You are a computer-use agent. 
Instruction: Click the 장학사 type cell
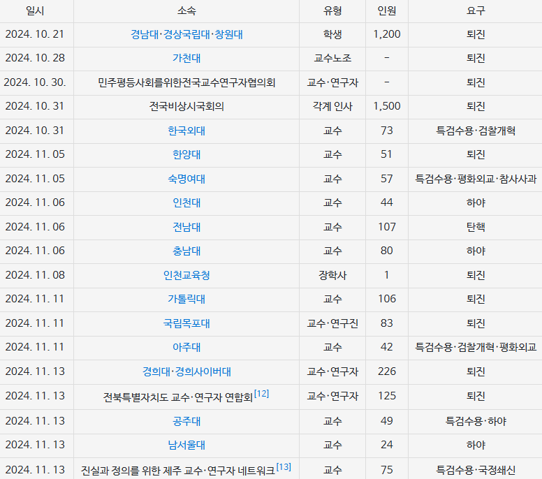pyautogui.click(x=332, y=275)
